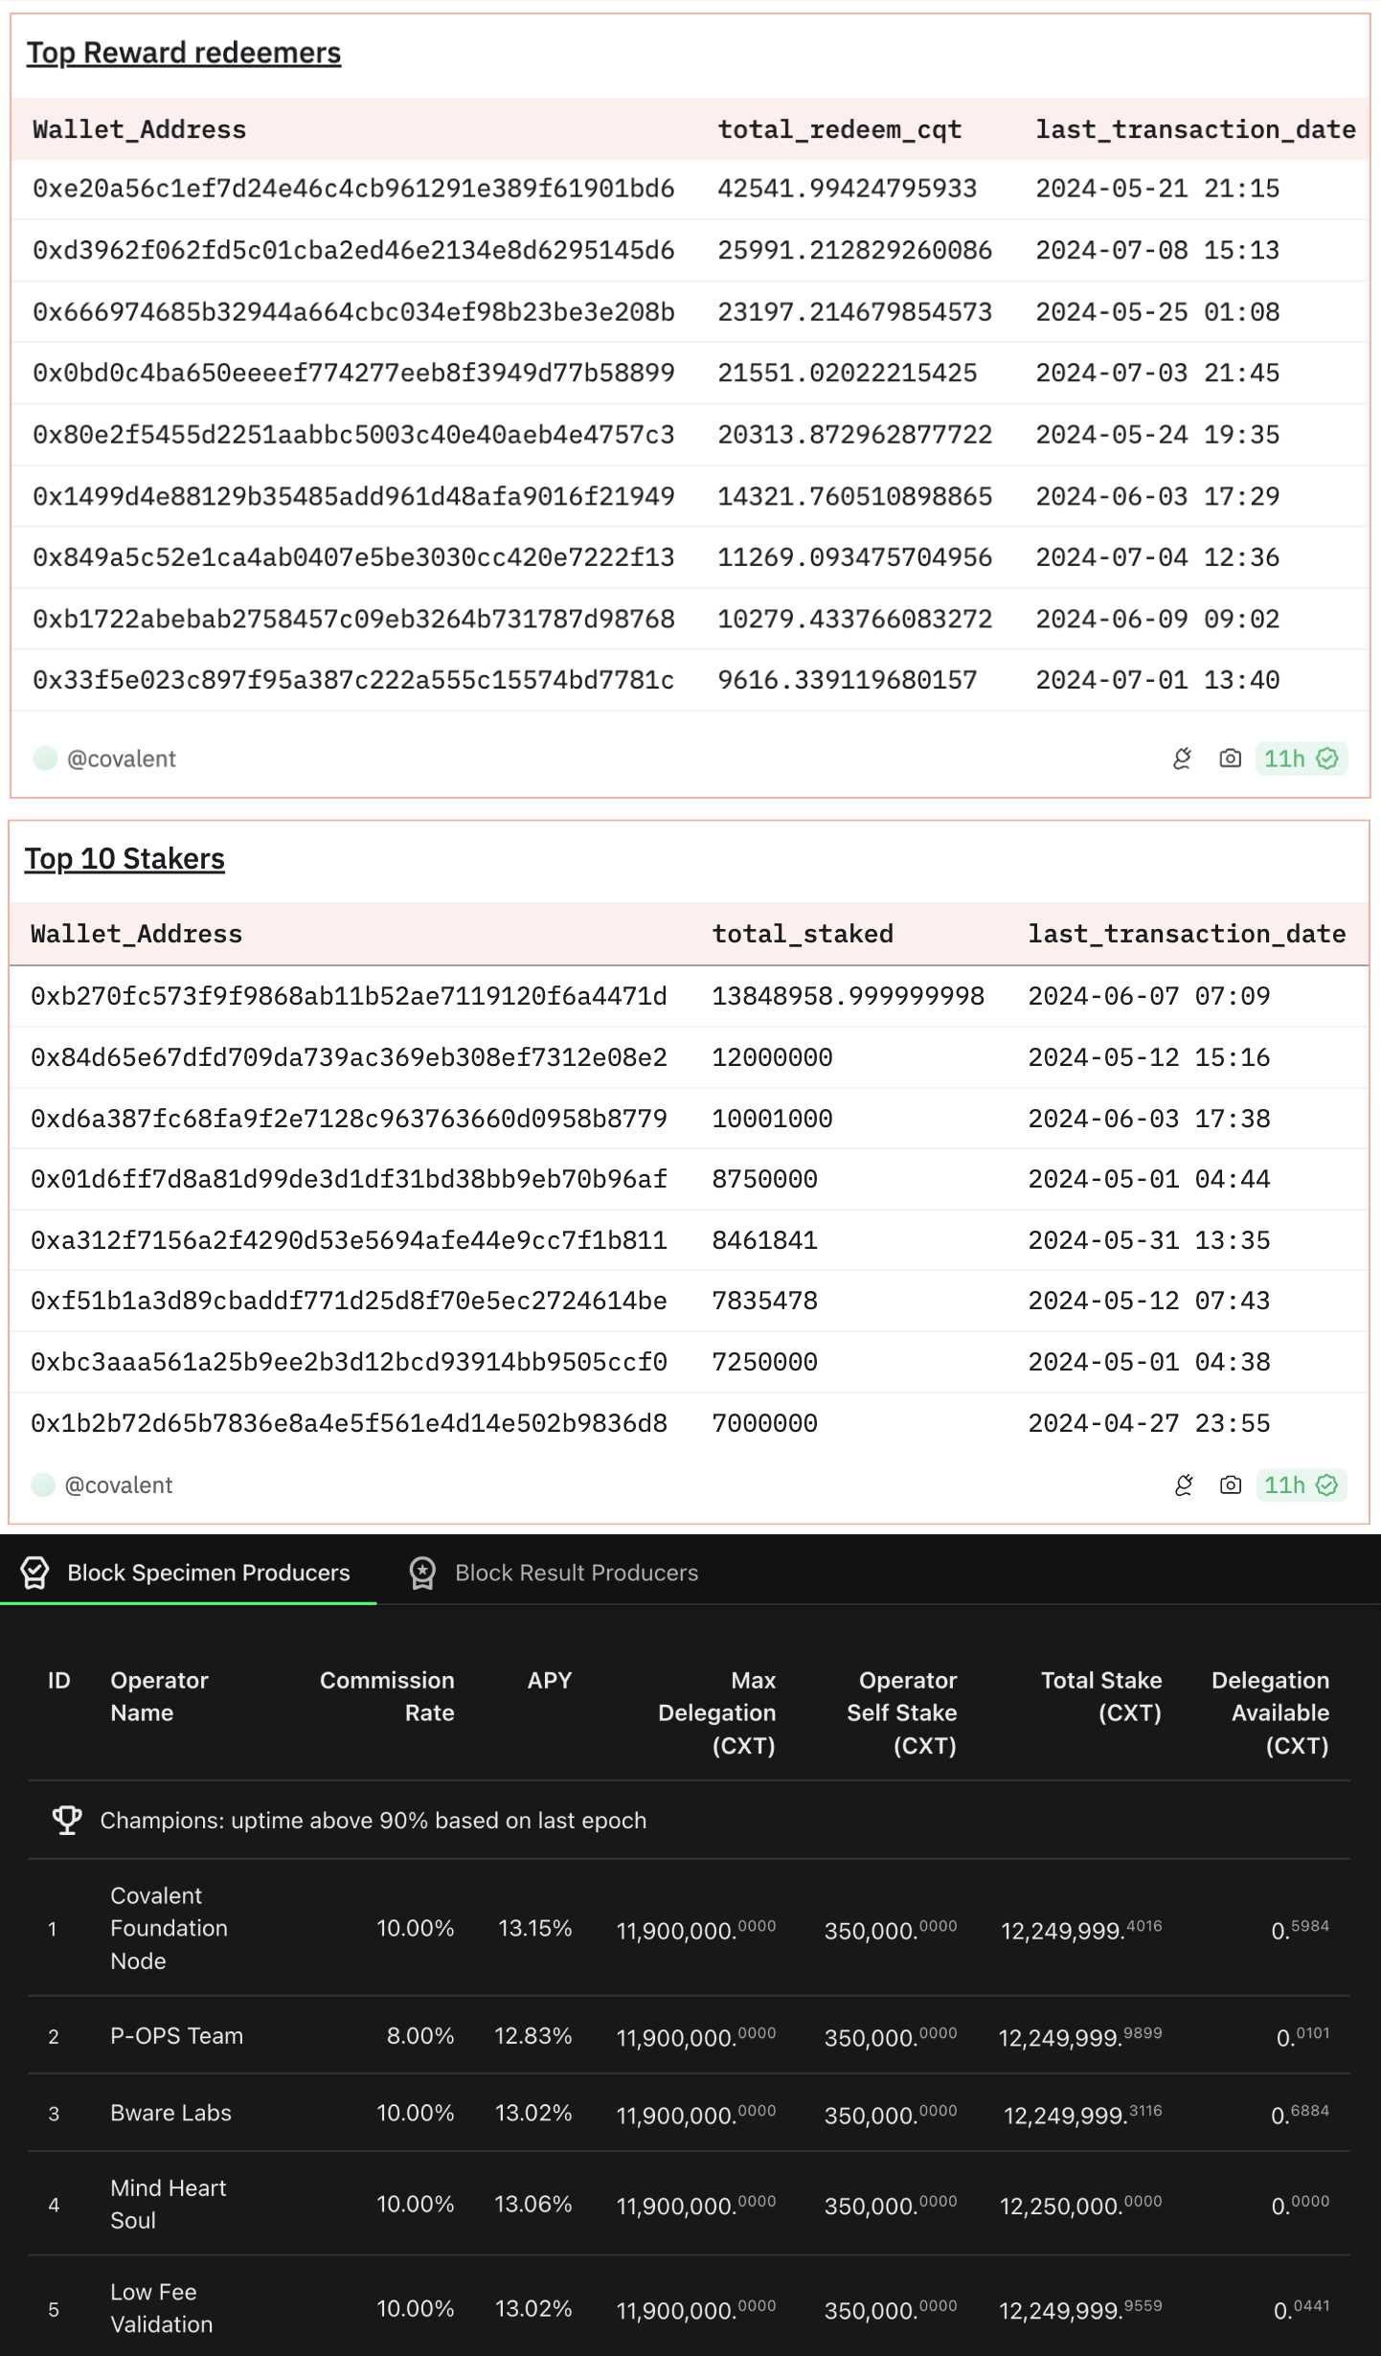Click the 13.15% APY value
Viewport: 1381px width, 2356px height.
[x=535, y=1928]
